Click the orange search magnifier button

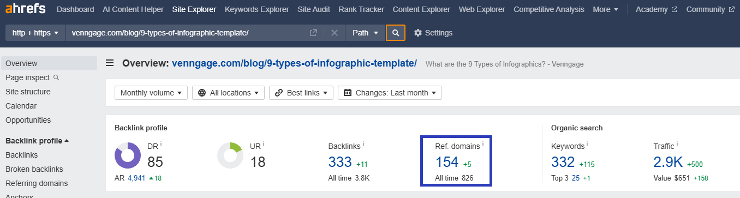pyautogui.click(x=396, y=33)
